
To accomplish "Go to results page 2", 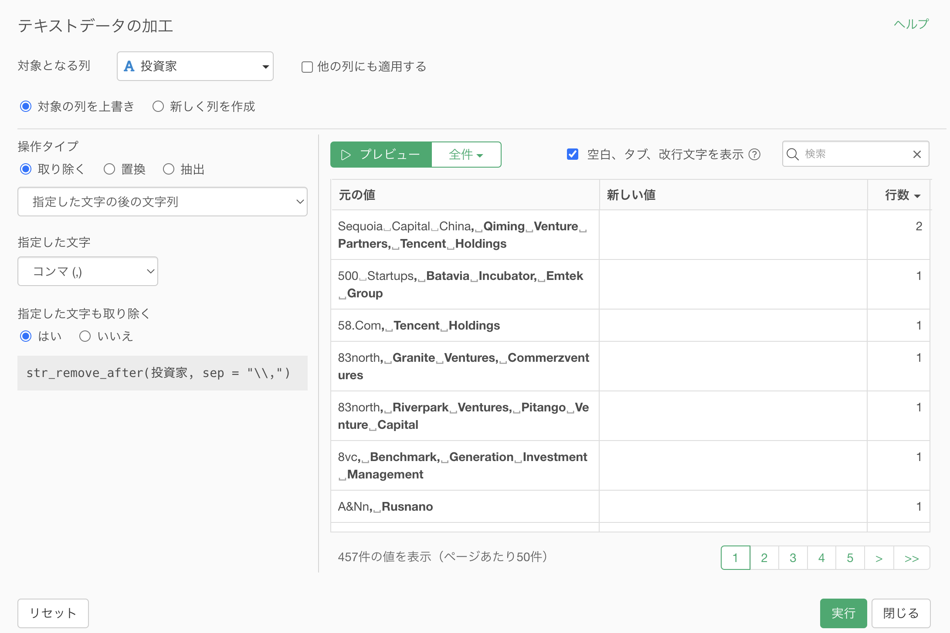I will click(764, 558).
